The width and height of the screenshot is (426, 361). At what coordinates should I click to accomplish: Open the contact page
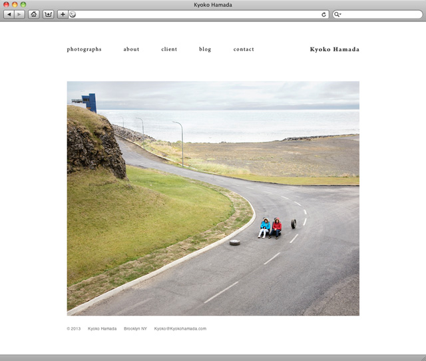(x=244, y=49)
